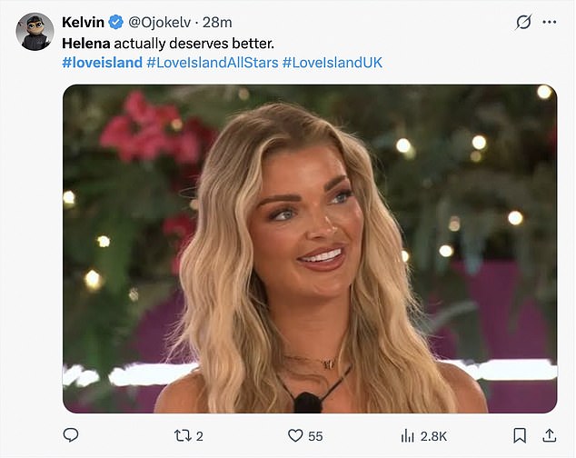
Task: Open the #LoveIslandAllStars hashtag
Action: pos(212,63)
